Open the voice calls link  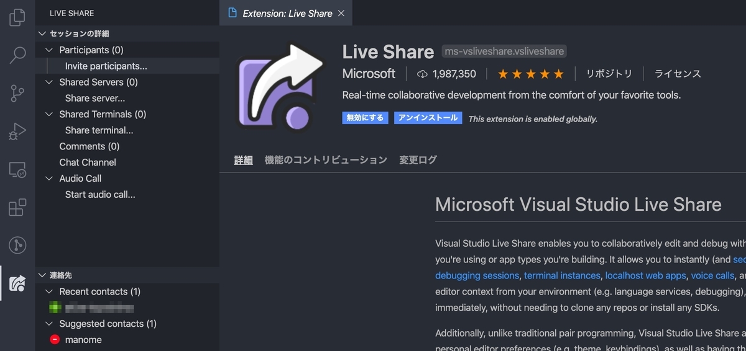coord(712,275)
